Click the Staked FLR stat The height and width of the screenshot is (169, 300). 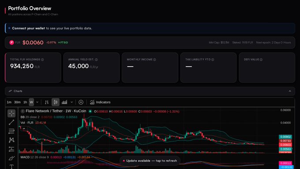pos(243,42)
